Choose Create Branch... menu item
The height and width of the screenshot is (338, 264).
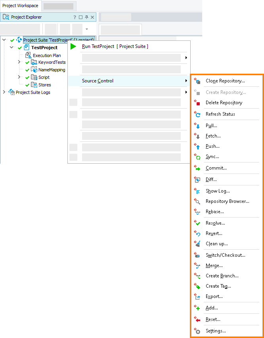pos(226,276)
